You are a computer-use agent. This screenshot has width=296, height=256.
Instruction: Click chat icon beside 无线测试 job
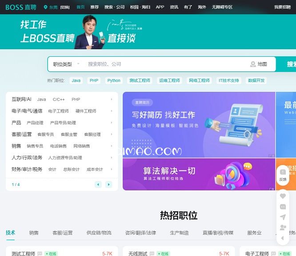point(152,253)
